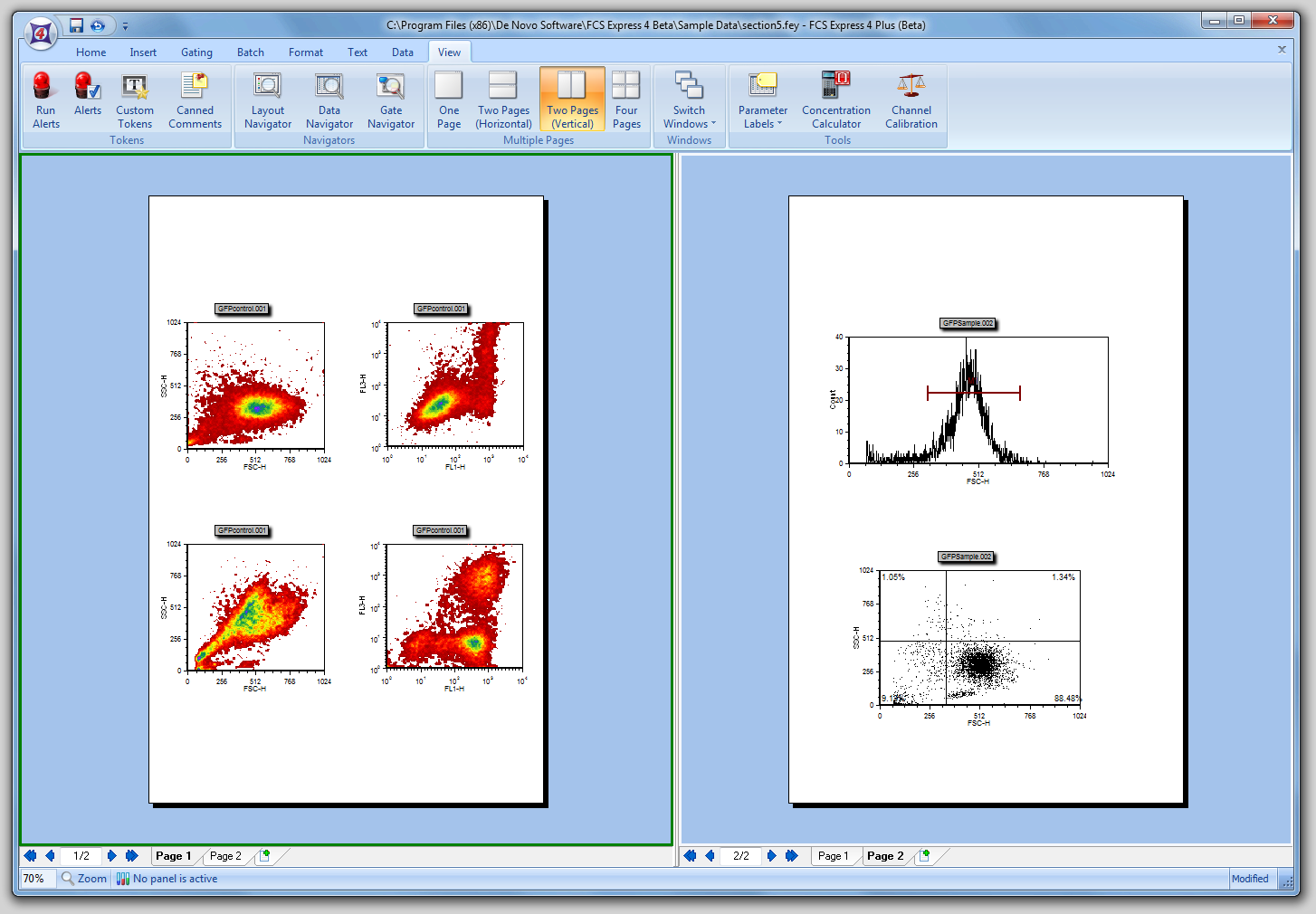Go to first page in left pane
Image resolution: width=1316 pixels, height=914 pixels.
[30, 855]
